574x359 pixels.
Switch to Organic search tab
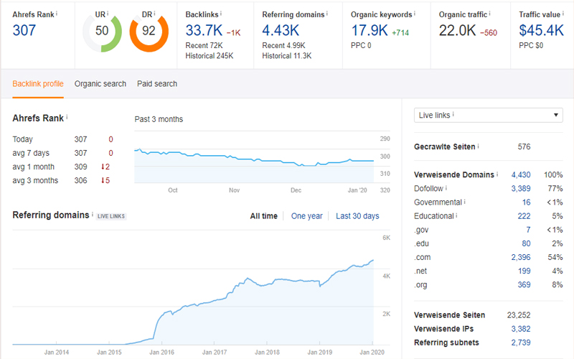tap(100, 84)
